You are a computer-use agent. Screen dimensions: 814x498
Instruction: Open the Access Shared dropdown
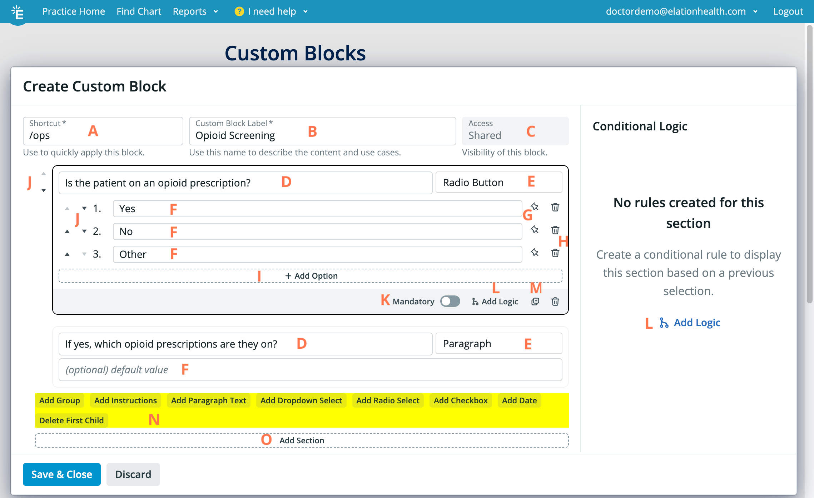click(515, 131)
